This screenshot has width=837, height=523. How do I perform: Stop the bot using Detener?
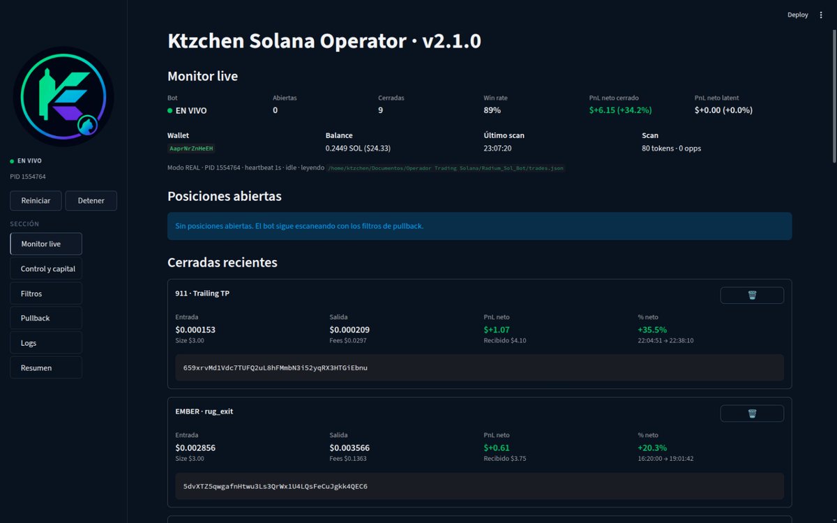[x=91, y=201]
